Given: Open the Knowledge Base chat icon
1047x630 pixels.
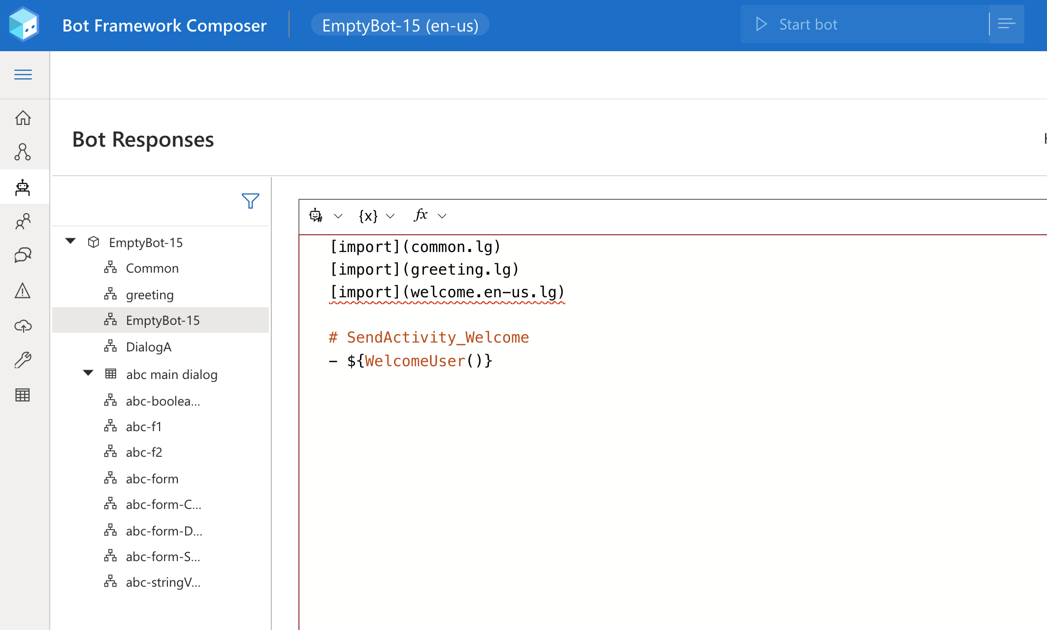Looking at the screenshot, I should click(x=23, y=255).
